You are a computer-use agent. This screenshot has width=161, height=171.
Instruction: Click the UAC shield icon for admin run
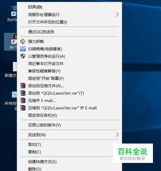point(23,56)
